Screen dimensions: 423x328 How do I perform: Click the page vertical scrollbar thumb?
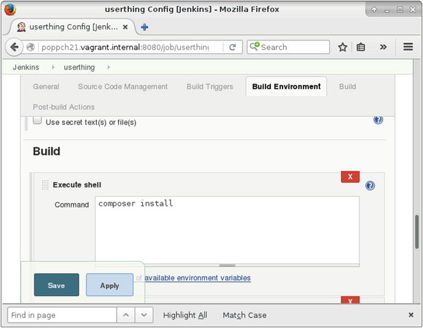417,232
